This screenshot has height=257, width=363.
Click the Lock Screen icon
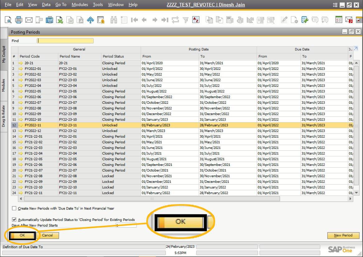(101, 20)
